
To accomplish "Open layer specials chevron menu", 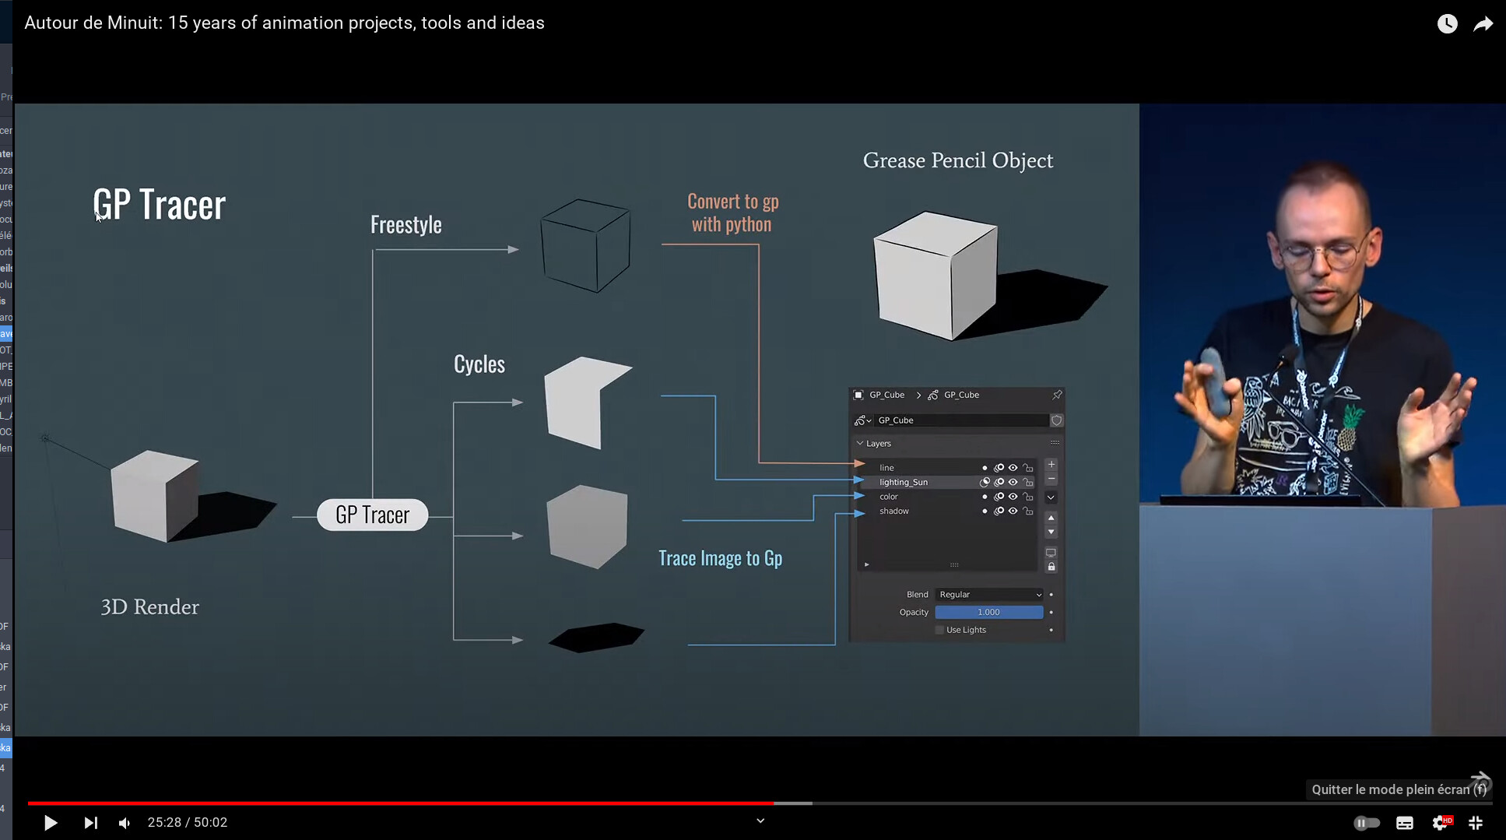I will (1051, 497).
